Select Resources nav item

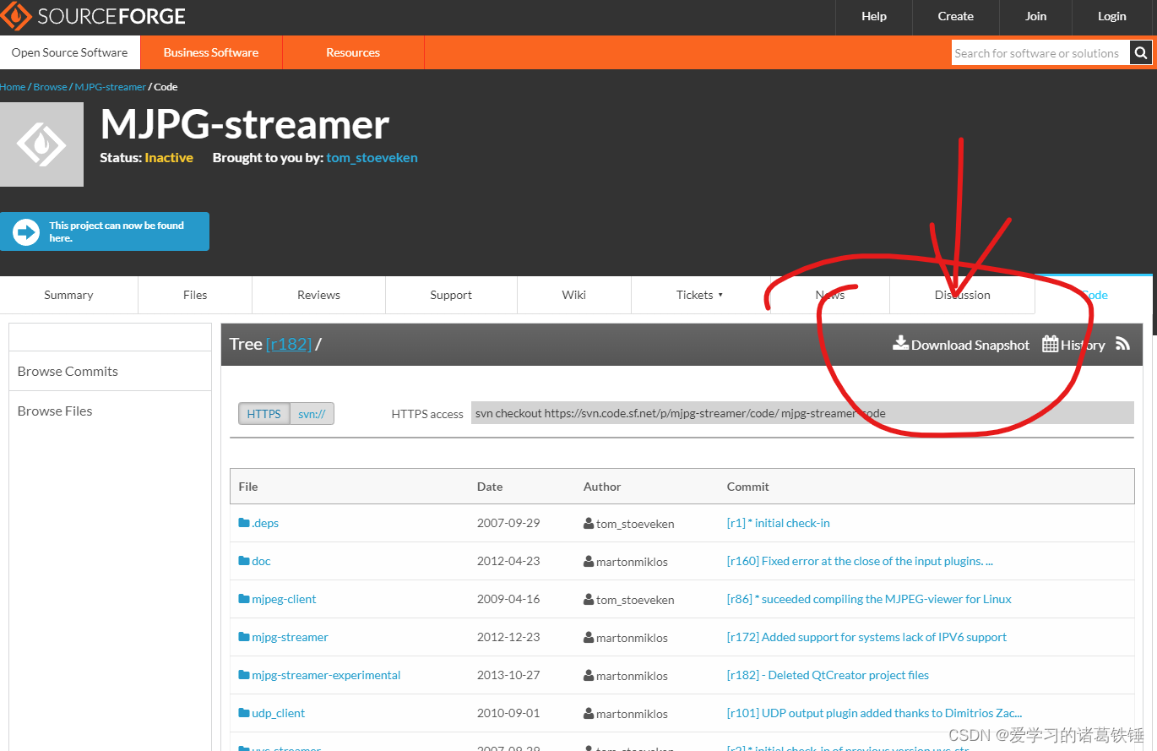coord(353,52)
